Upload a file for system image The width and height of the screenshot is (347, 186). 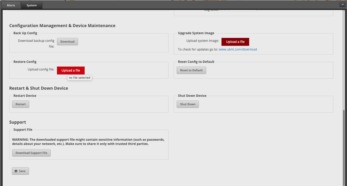[235, 42]
